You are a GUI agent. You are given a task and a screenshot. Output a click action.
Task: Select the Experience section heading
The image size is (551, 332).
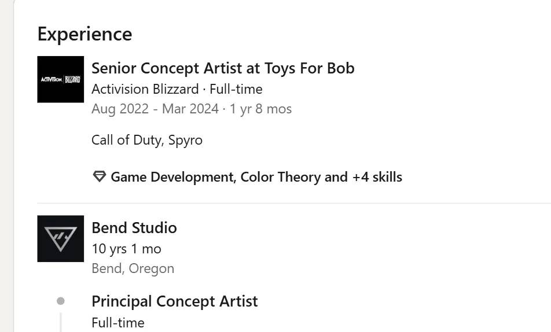click(85, 34)
